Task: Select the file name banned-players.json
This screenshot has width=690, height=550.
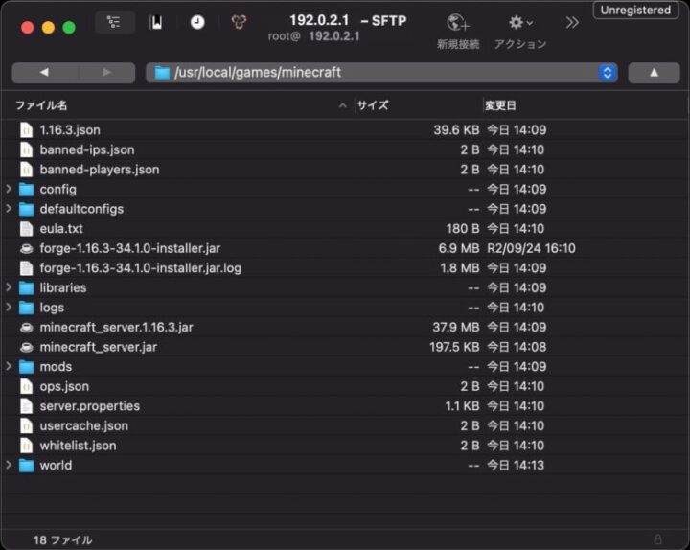Action: coord(100,170)
